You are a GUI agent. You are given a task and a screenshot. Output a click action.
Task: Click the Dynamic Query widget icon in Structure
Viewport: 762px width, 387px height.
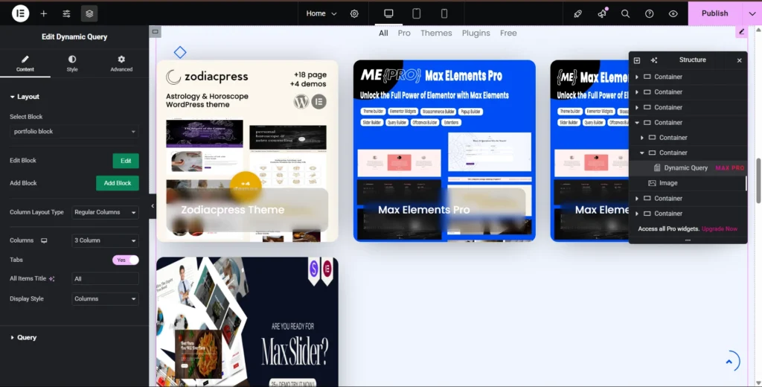tap(657, 167)
